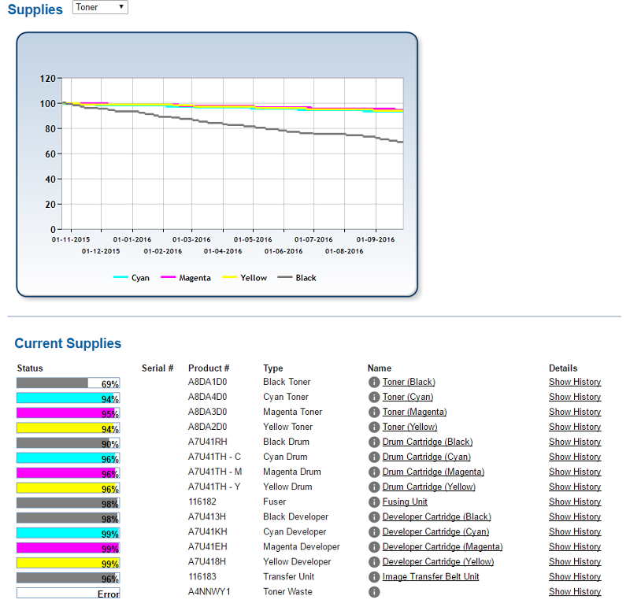Viewport: 630px width, 607px height.
Task: Click info icon beside Developer Cartridge (Cyan)
Action: tap(373, 532)
